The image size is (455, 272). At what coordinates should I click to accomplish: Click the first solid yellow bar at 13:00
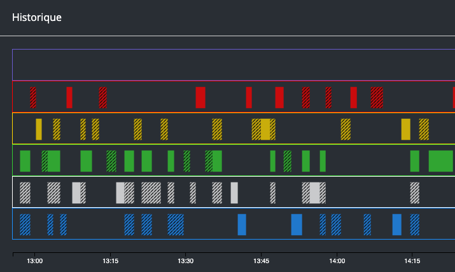[x=39, y=129]
